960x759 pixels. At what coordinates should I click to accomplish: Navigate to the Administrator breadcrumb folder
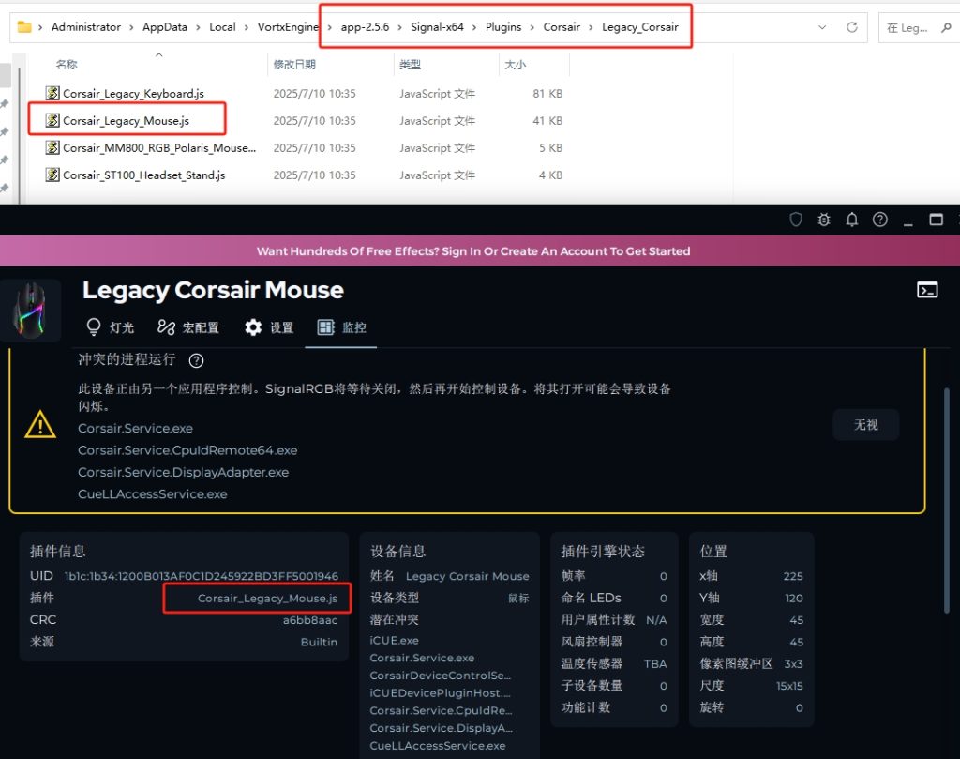pyautogui.click(x=85, y=27)
